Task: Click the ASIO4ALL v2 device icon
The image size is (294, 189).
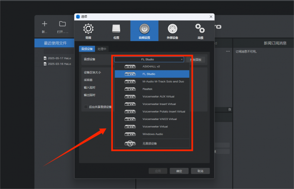Action: pyautogui.click(x=130, y=66)
